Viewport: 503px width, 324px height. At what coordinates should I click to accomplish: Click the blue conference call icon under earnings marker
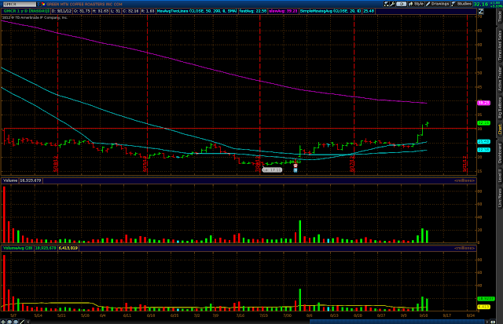point(296,170)
